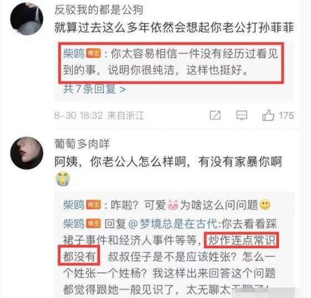
Task: Open username 葡萄多肉咩 profile
Action: [82, 144]
